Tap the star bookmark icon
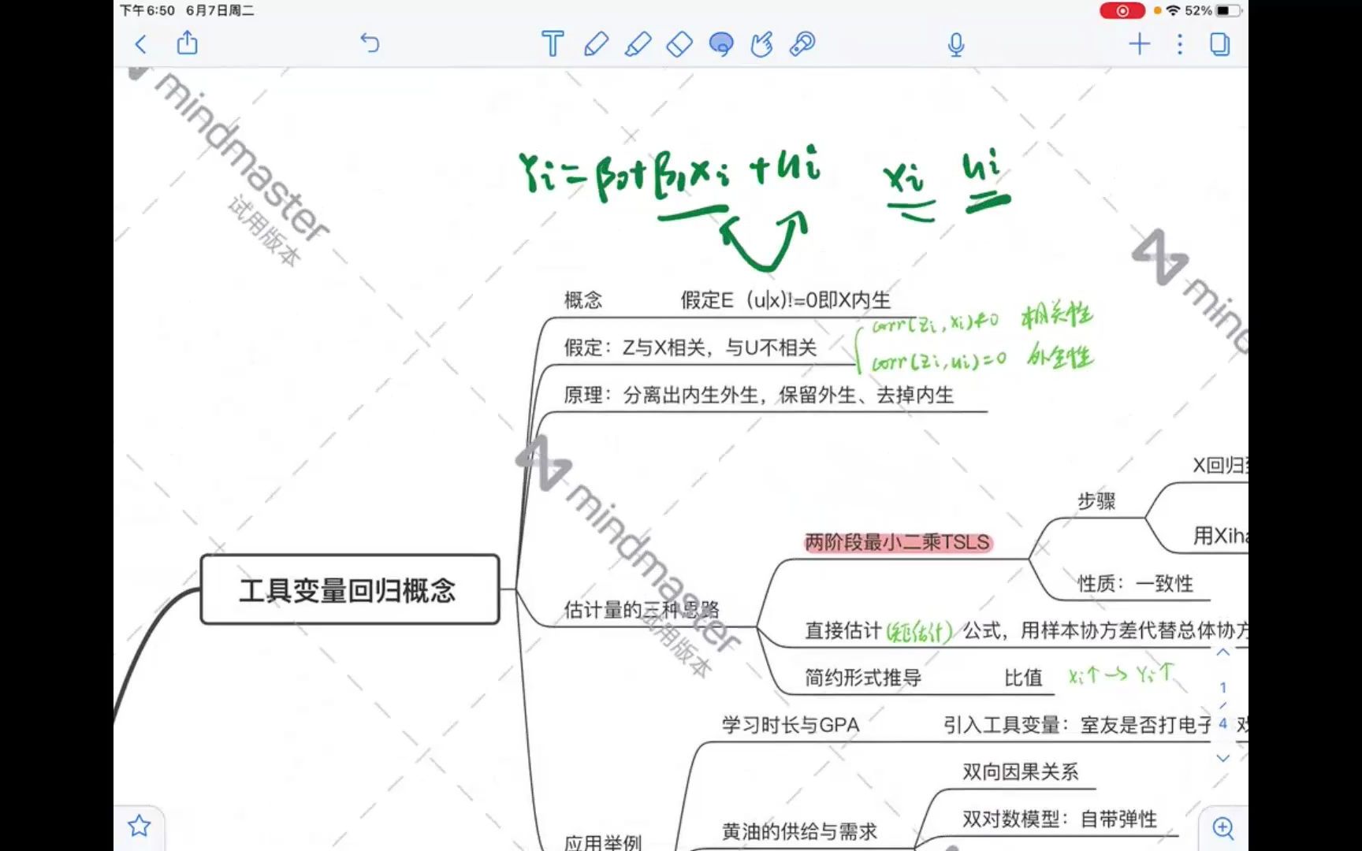Viewport: 1362px width, 851px height. coord(140,826)
